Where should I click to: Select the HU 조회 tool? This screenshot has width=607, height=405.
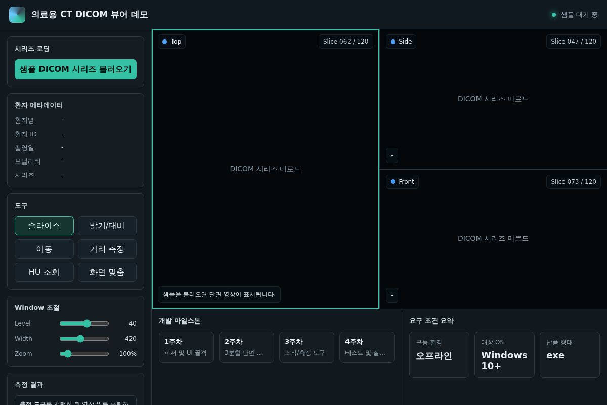tap(44, 272)
